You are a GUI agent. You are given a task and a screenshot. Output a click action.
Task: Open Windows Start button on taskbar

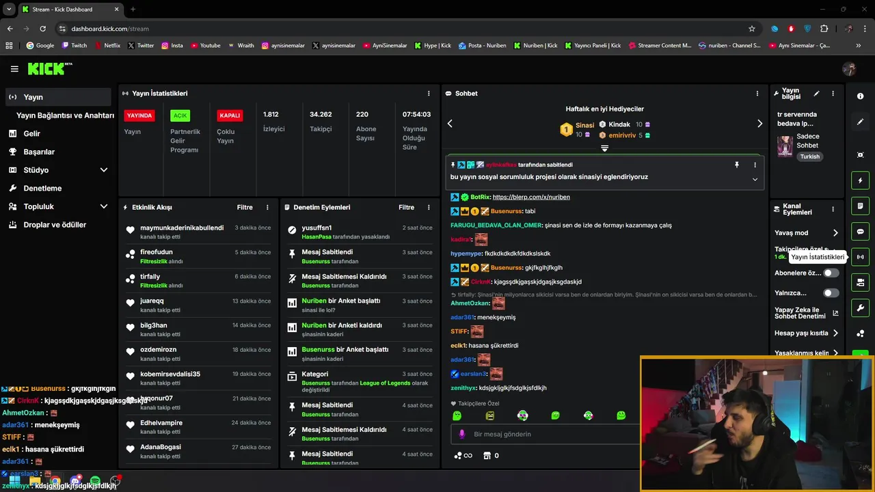[x=14, y=482]
